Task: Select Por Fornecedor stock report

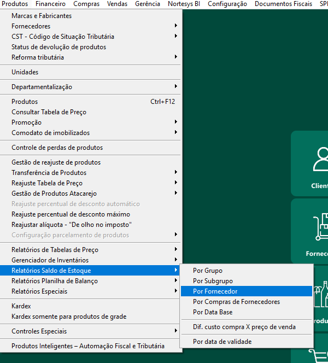Action: tap(215, 291)
